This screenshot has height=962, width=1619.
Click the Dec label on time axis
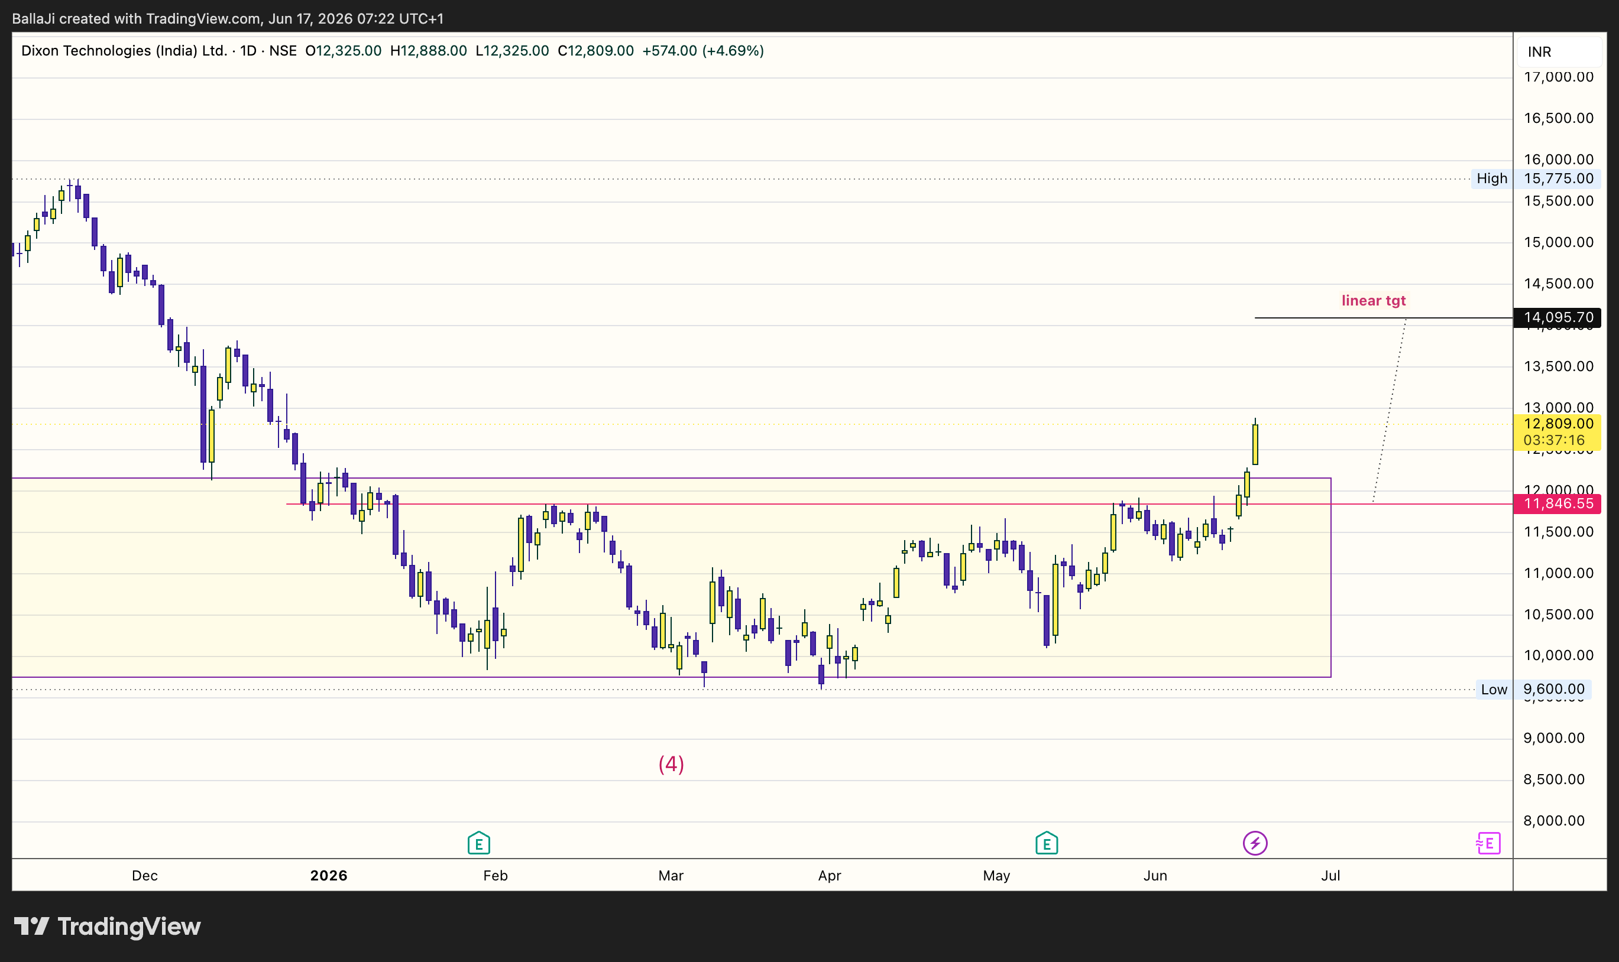click(x=145, y=876)
